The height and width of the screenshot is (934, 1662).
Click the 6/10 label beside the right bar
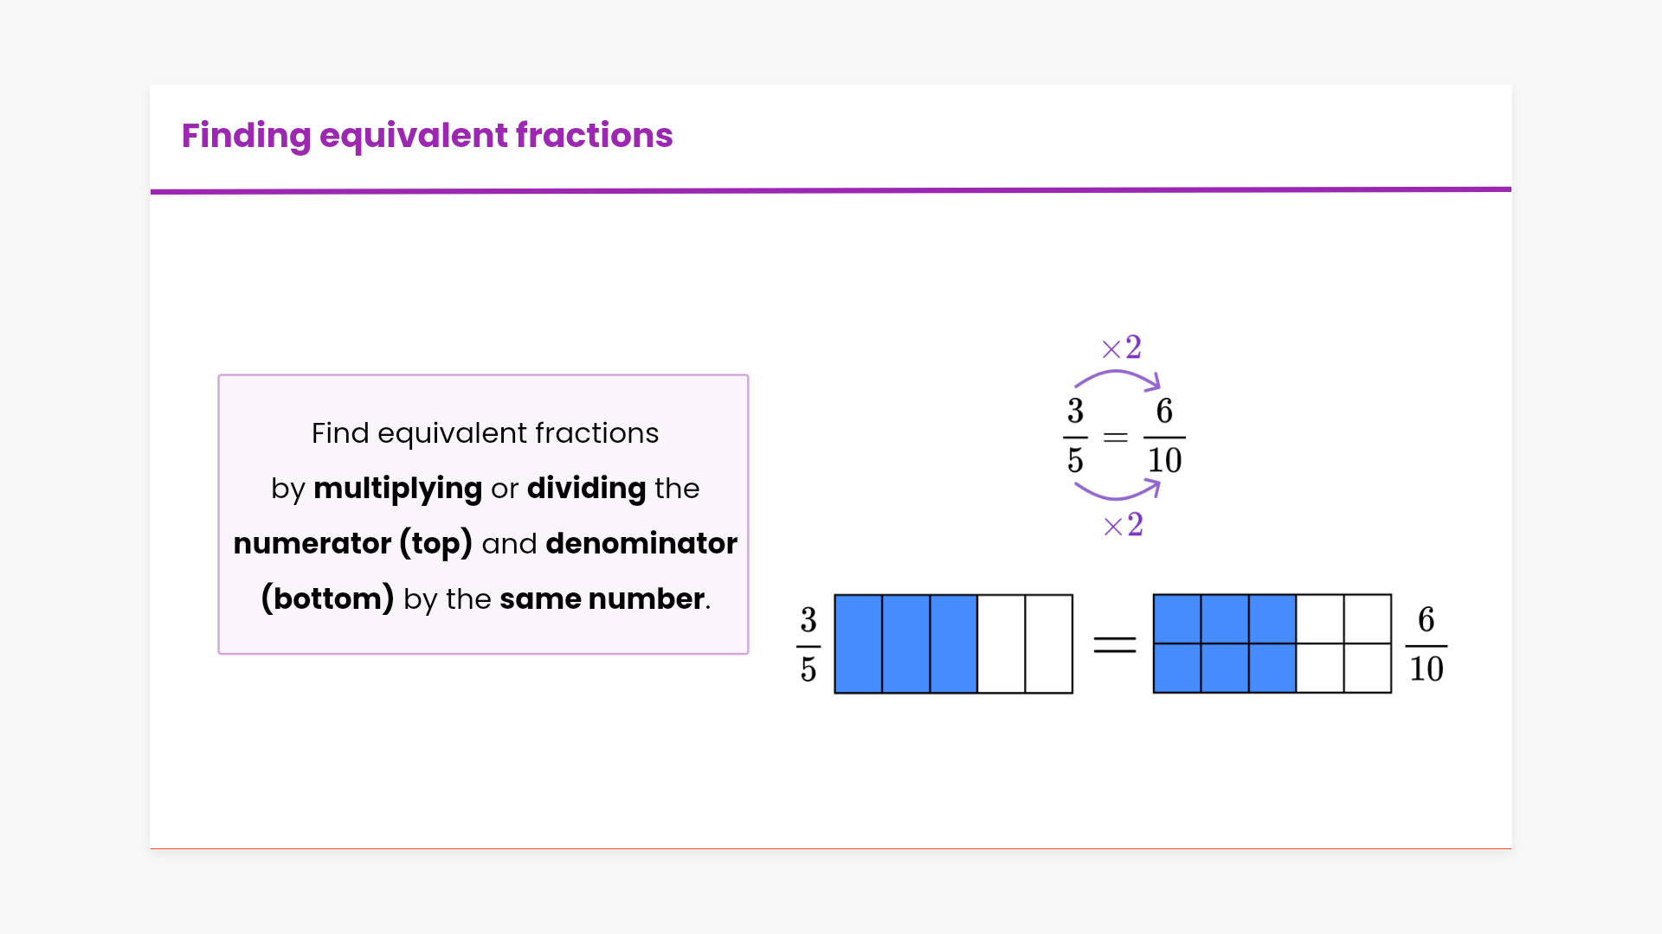tap(1426, 644)
